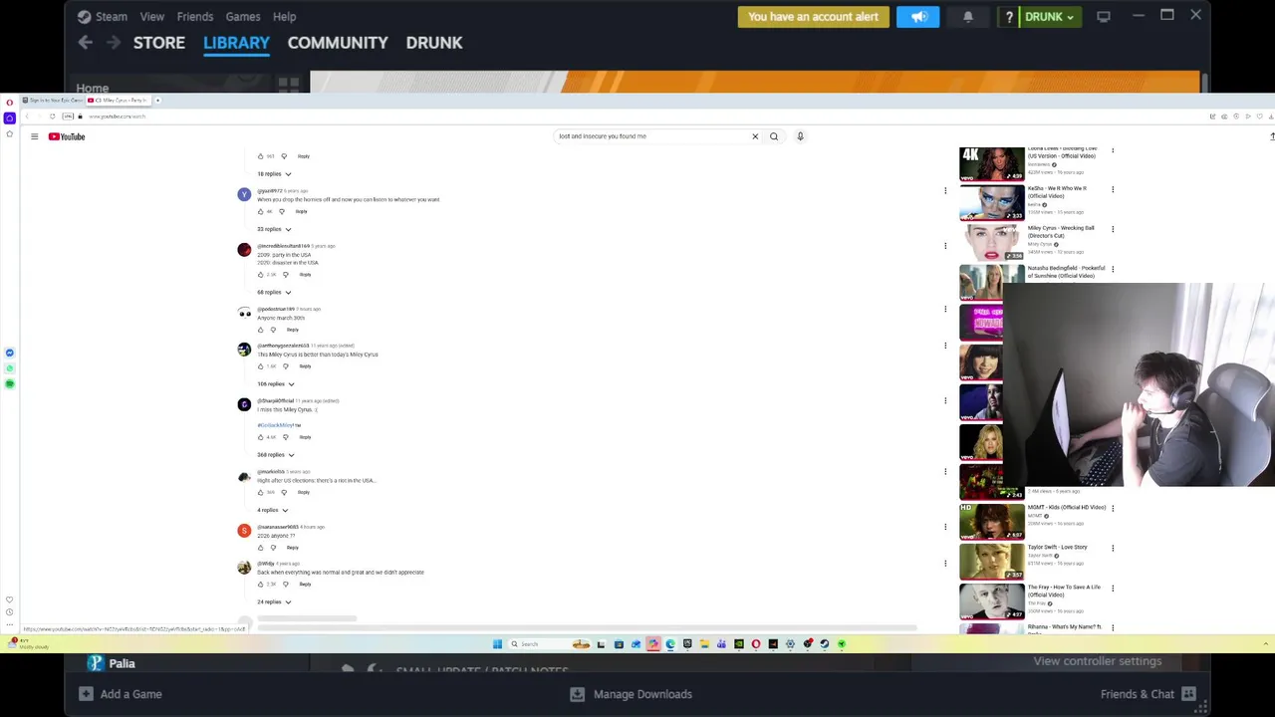Clear the YouTube search box text
The height and width of the screenshot is (717, 1275).
(x=755, y=136)
